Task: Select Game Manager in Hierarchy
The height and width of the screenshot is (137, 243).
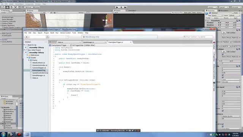Action: coord(8,19)
